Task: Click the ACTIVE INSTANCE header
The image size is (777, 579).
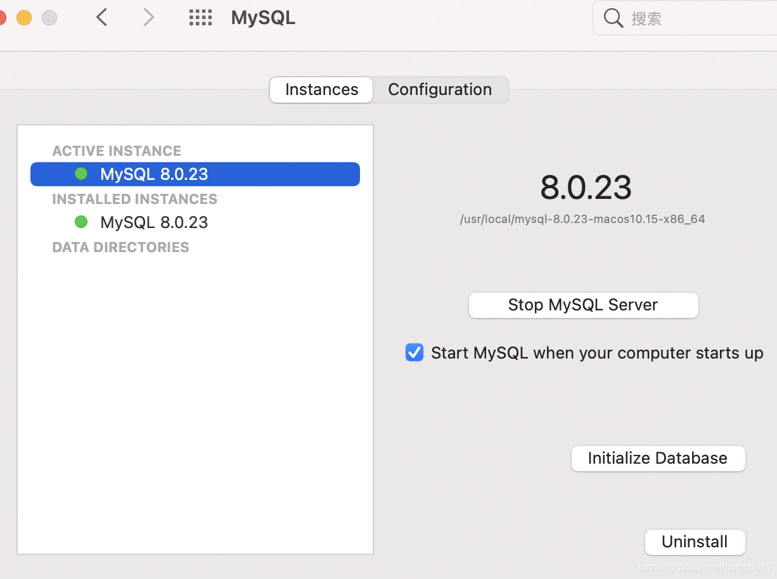Action: point(117,151)
